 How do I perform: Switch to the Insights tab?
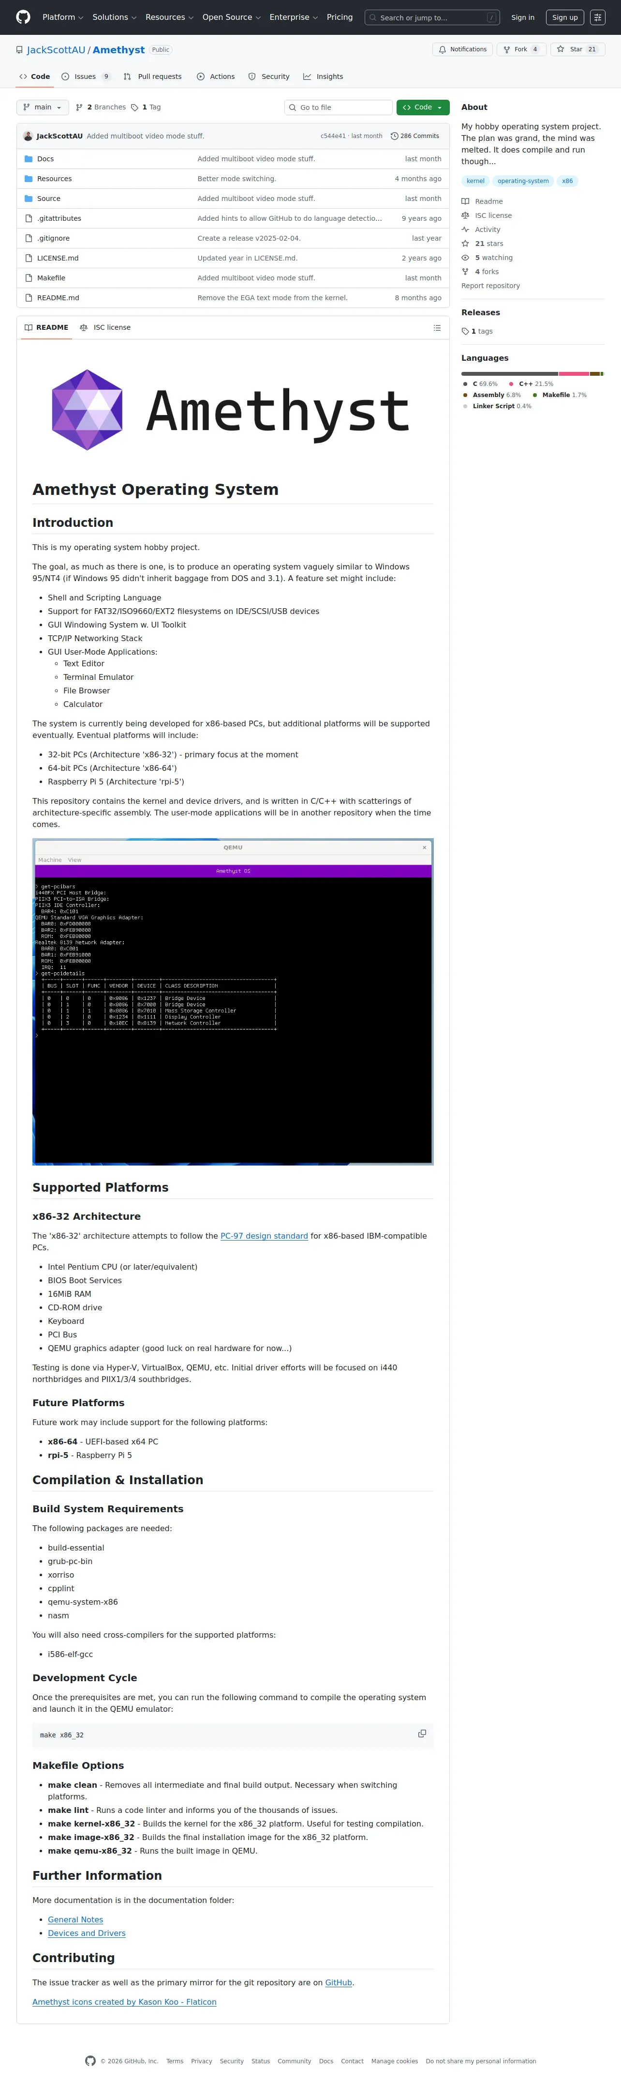coord(323,77)
